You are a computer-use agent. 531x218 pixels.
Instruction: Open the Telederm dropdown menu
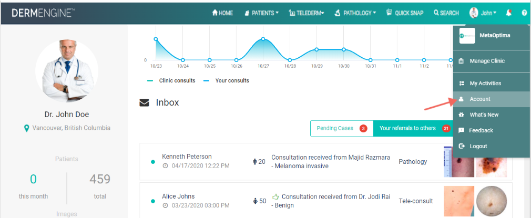point(307,13)
